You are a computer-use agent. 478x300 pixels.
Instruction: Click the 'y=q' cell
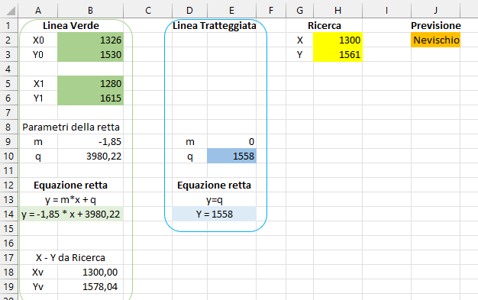click(215, 200)
